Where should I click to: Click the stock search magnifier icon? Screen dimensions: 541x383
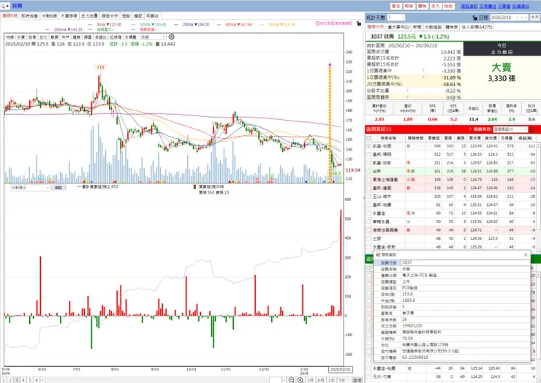click(3, 6)
